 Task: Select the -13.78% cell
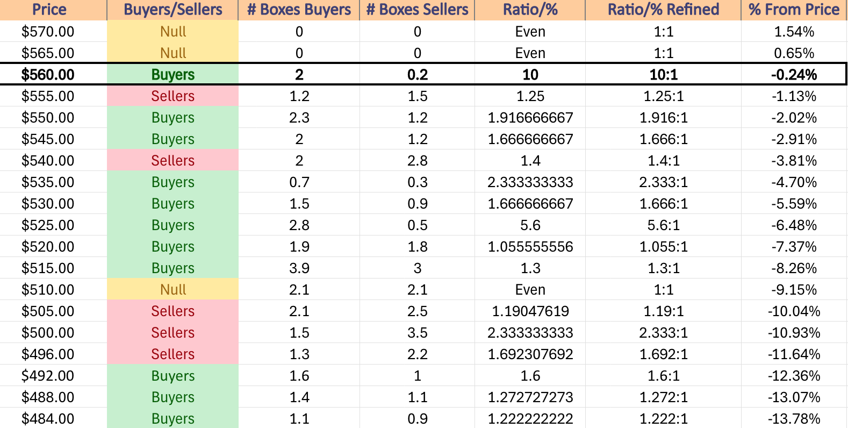794,418
